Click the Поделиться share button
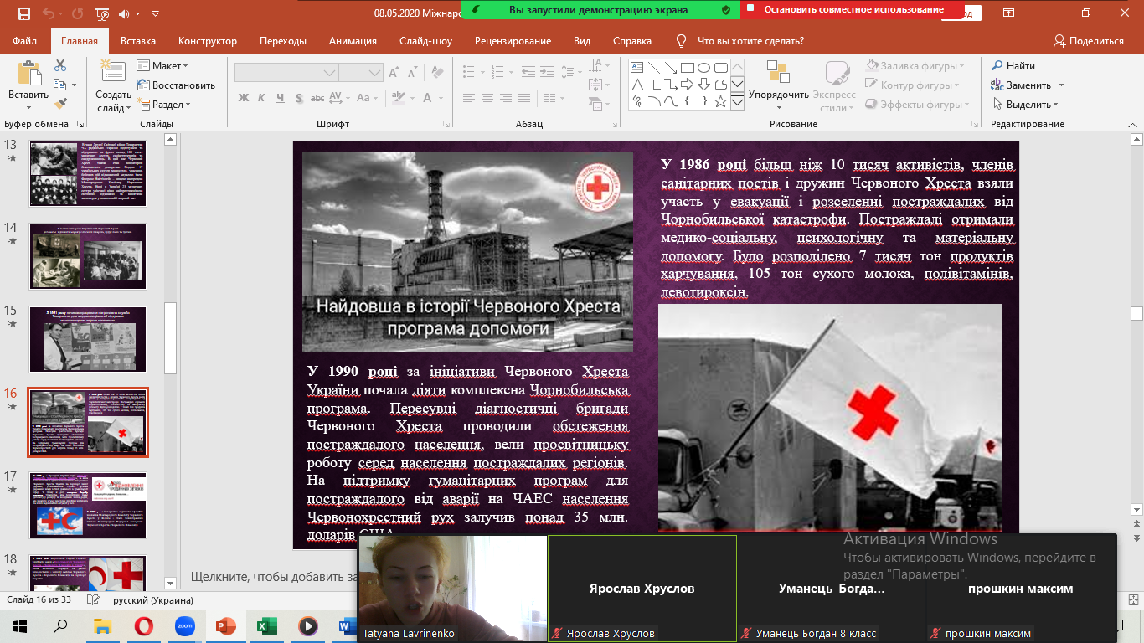The width and height of the screenshot is (1144, 643). coord(1089,41)
